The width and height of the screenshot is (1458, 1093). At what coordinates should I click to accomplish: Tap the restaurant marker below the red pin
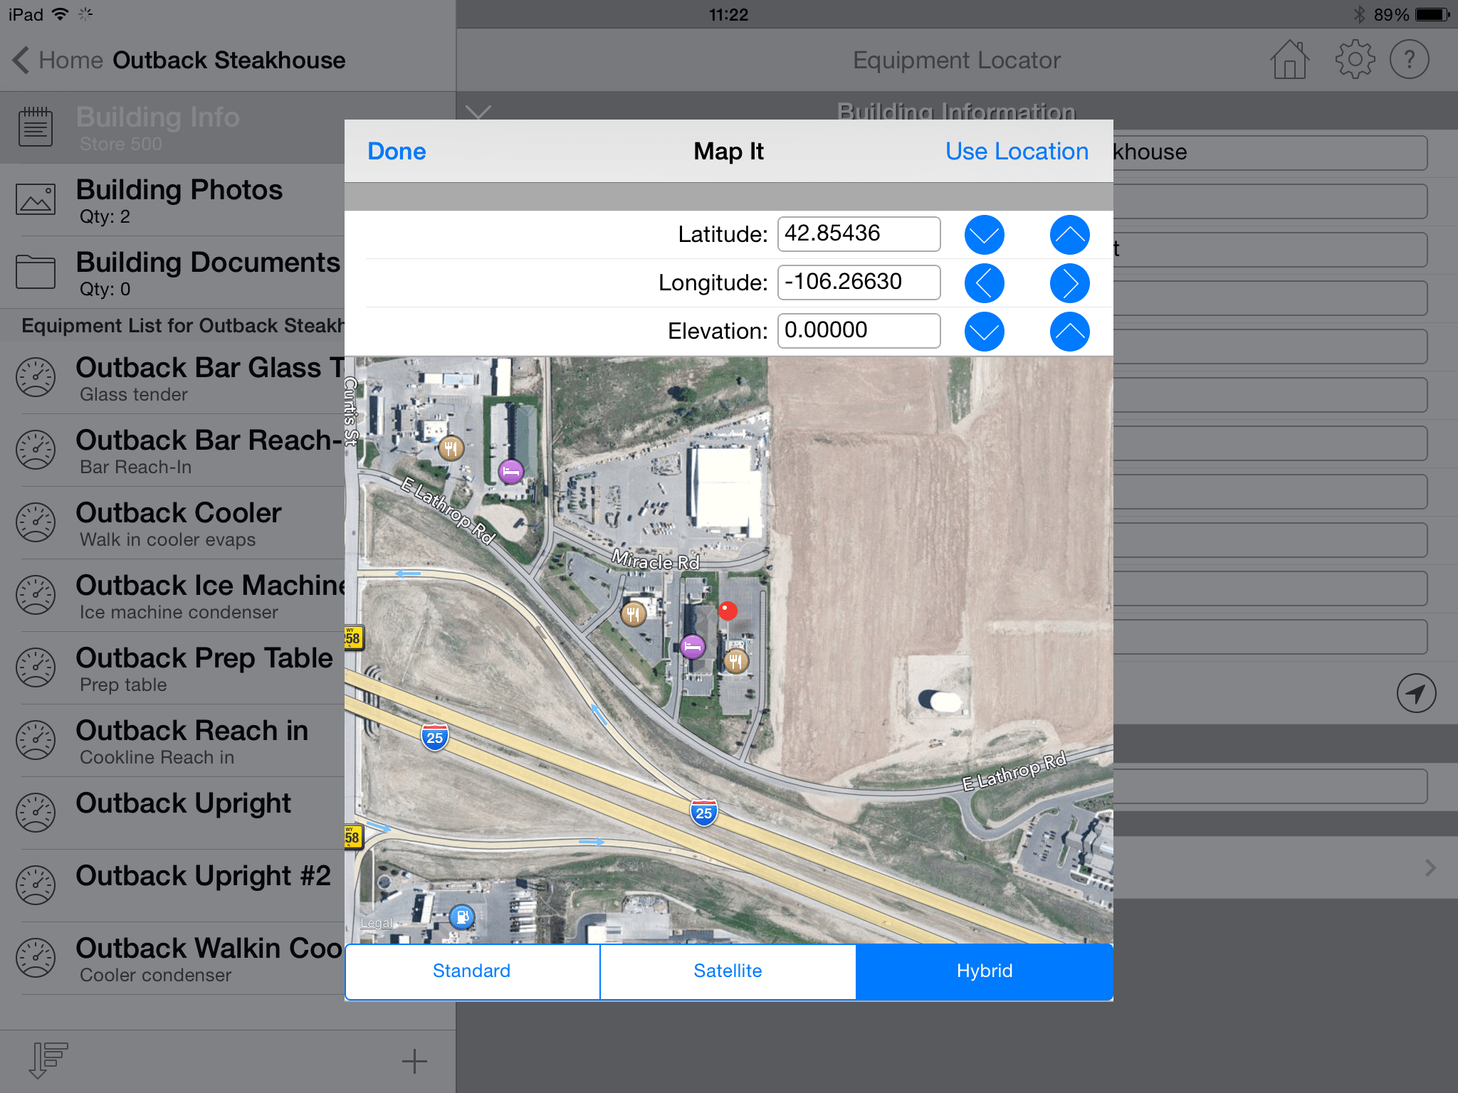pyautogui.click(x=736, y=662)
